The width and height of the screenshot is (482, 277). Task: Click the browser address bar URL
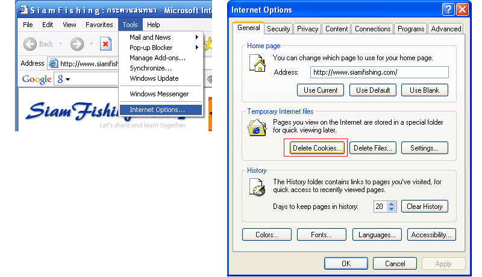[89, 64]
